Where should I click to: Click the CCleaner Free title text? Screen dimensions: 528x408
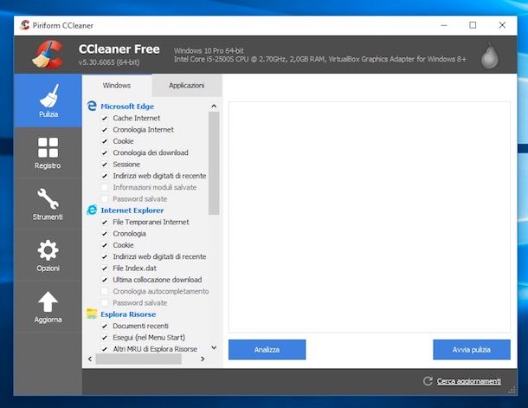pos(119,49)
